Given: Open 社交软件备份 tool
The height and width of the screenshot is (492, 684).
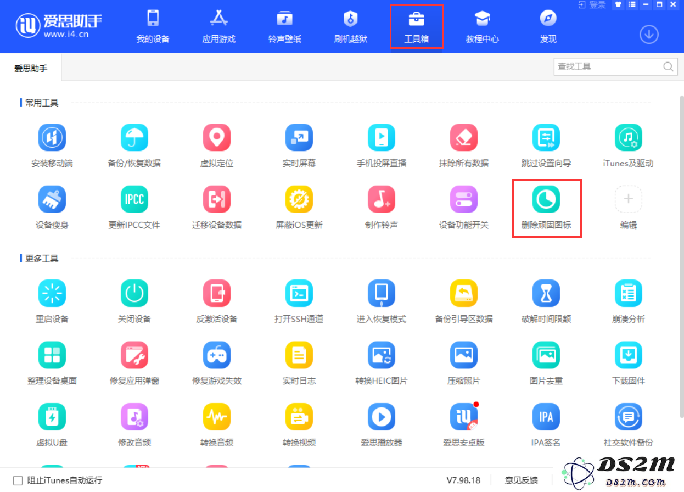Looking at the screenshot, I should [629, 425].
